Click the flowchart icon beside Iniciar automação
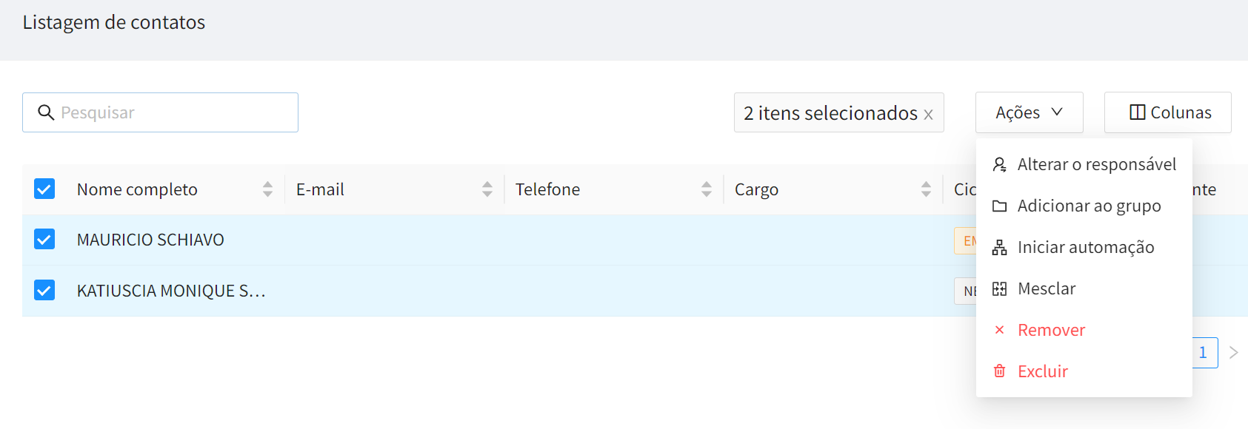Viewport: 1248px width, 429px height. point(999,247)
